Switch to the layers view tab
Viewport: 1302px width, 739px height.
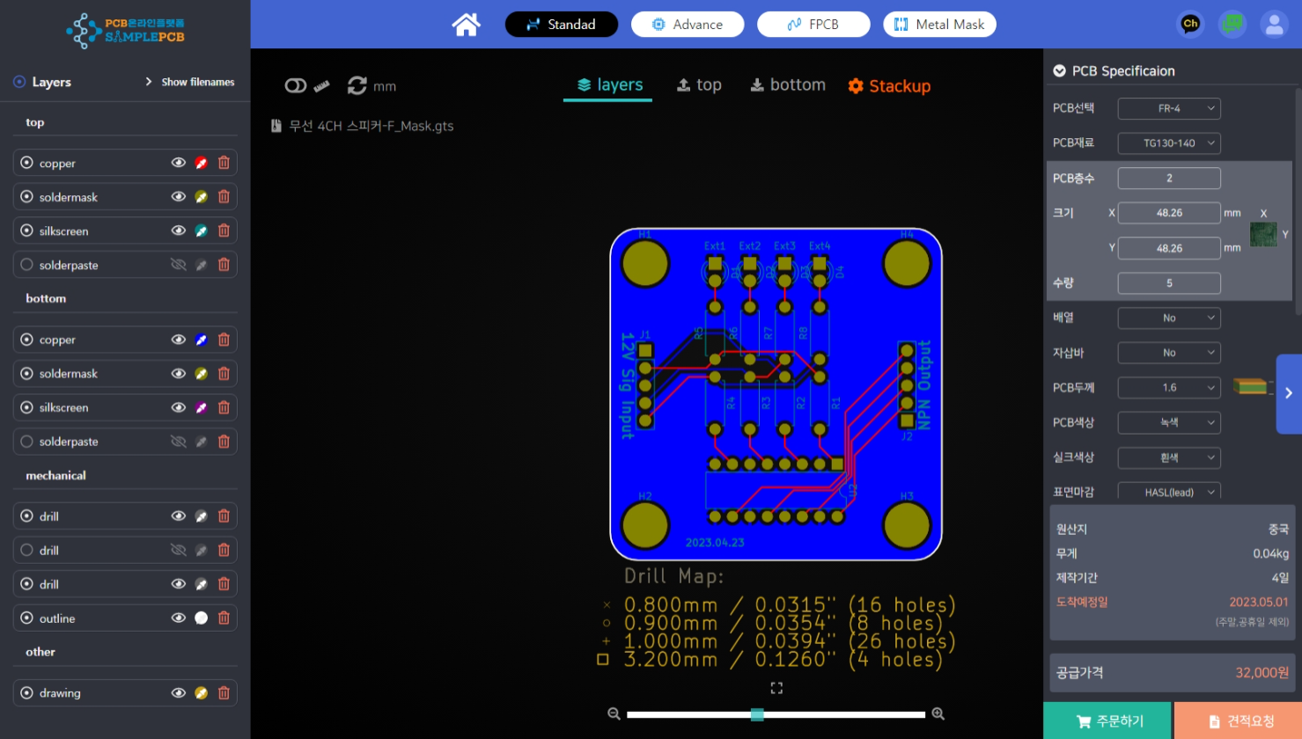click(x=608, y=85)
